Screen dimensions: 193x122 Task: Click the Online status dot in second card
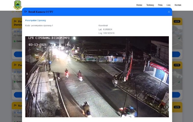point(14,82)
